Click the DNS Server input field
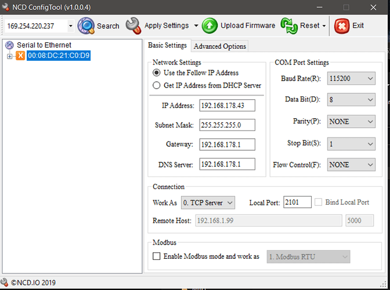The height and width of the screenshot is (290, 390). 227,164
